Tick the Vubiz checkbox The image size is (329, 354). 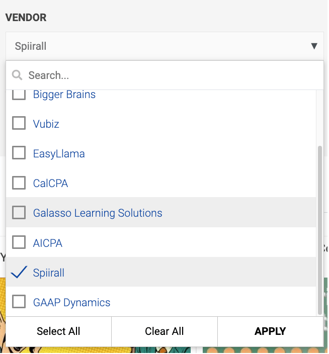pos(19,124)
